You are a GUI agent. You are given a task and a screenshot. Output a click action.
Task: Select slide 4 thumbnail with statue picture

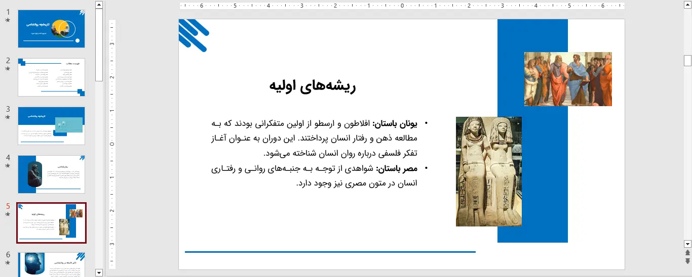pos(52,174)
